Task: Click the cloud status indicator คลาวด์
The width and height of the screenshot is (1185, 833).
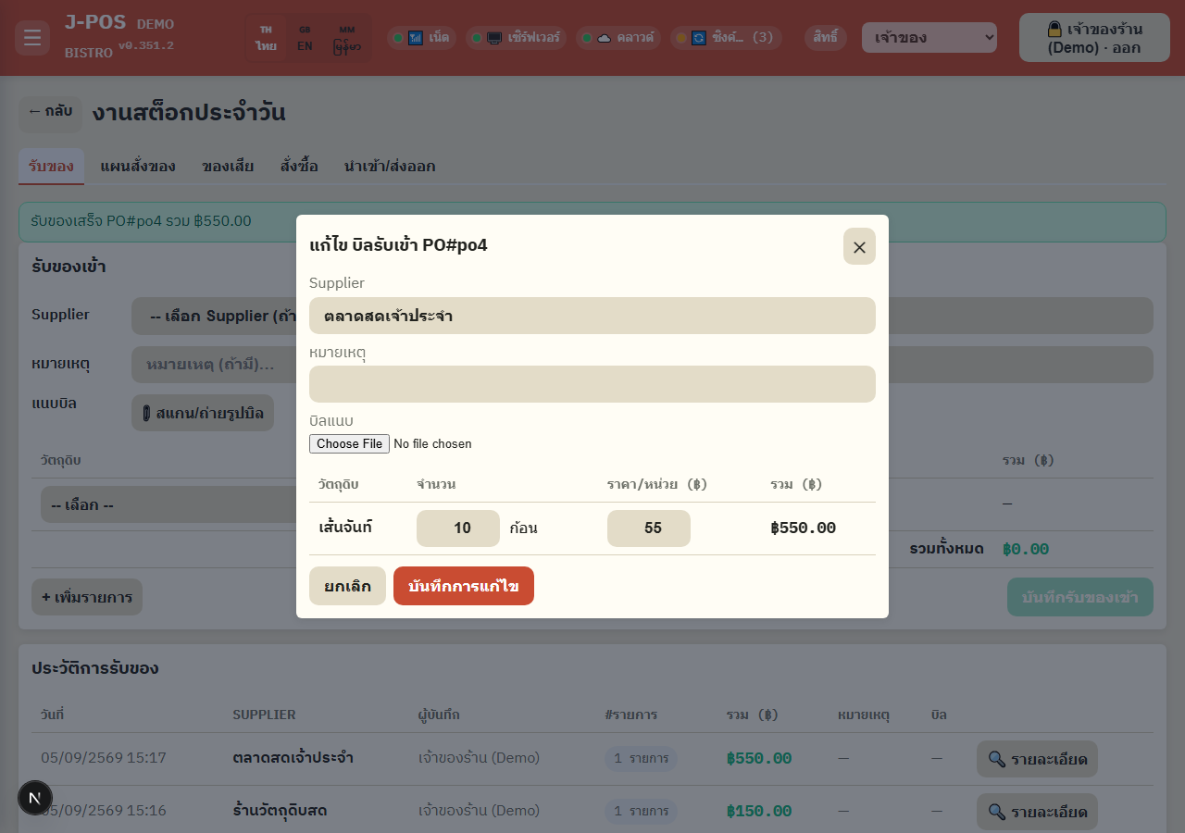Action: [618, 38]
